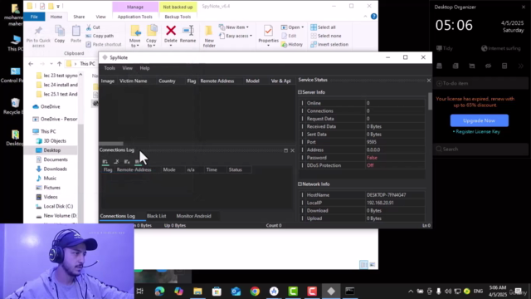The image size is (531, 299).
Task: Click Select all in Explorer
Action: tap(323, 27)
